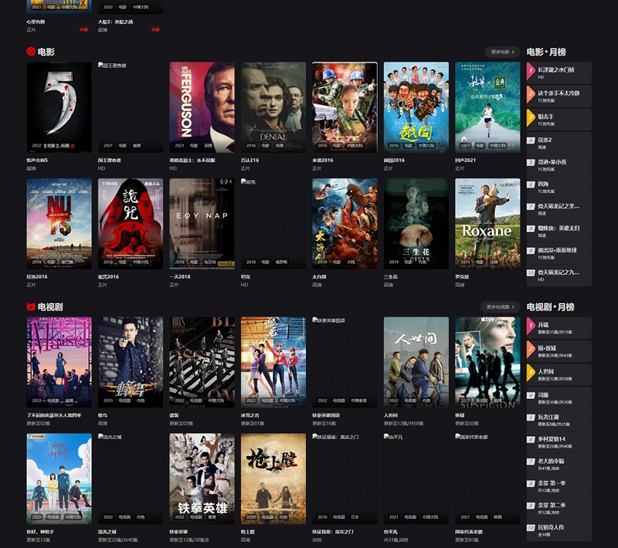Open soldier-themed 2016 movie poster
This screenshot has width=618, height=548.
(x=345, y=107)
